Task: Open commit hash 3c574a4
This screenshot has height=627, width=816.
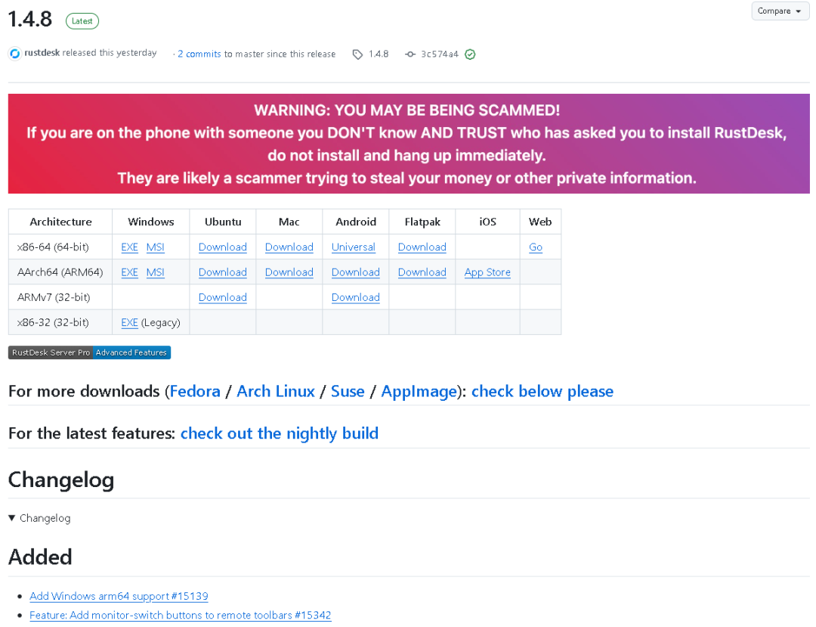Action: [440, 54]
